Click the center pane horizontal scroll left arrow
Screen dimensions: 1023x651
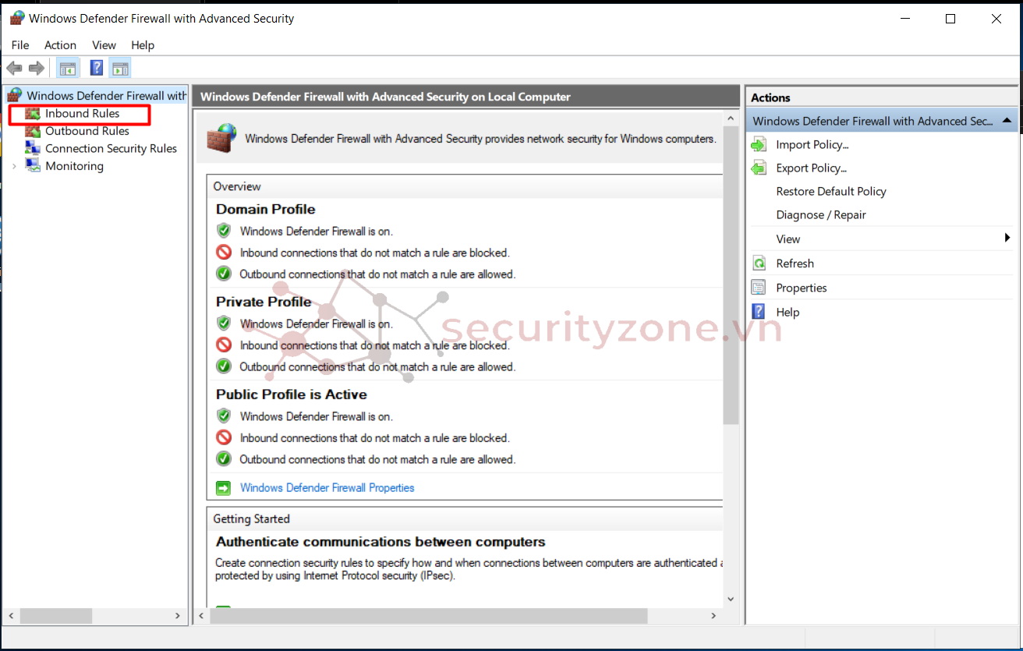click(201, 616)
